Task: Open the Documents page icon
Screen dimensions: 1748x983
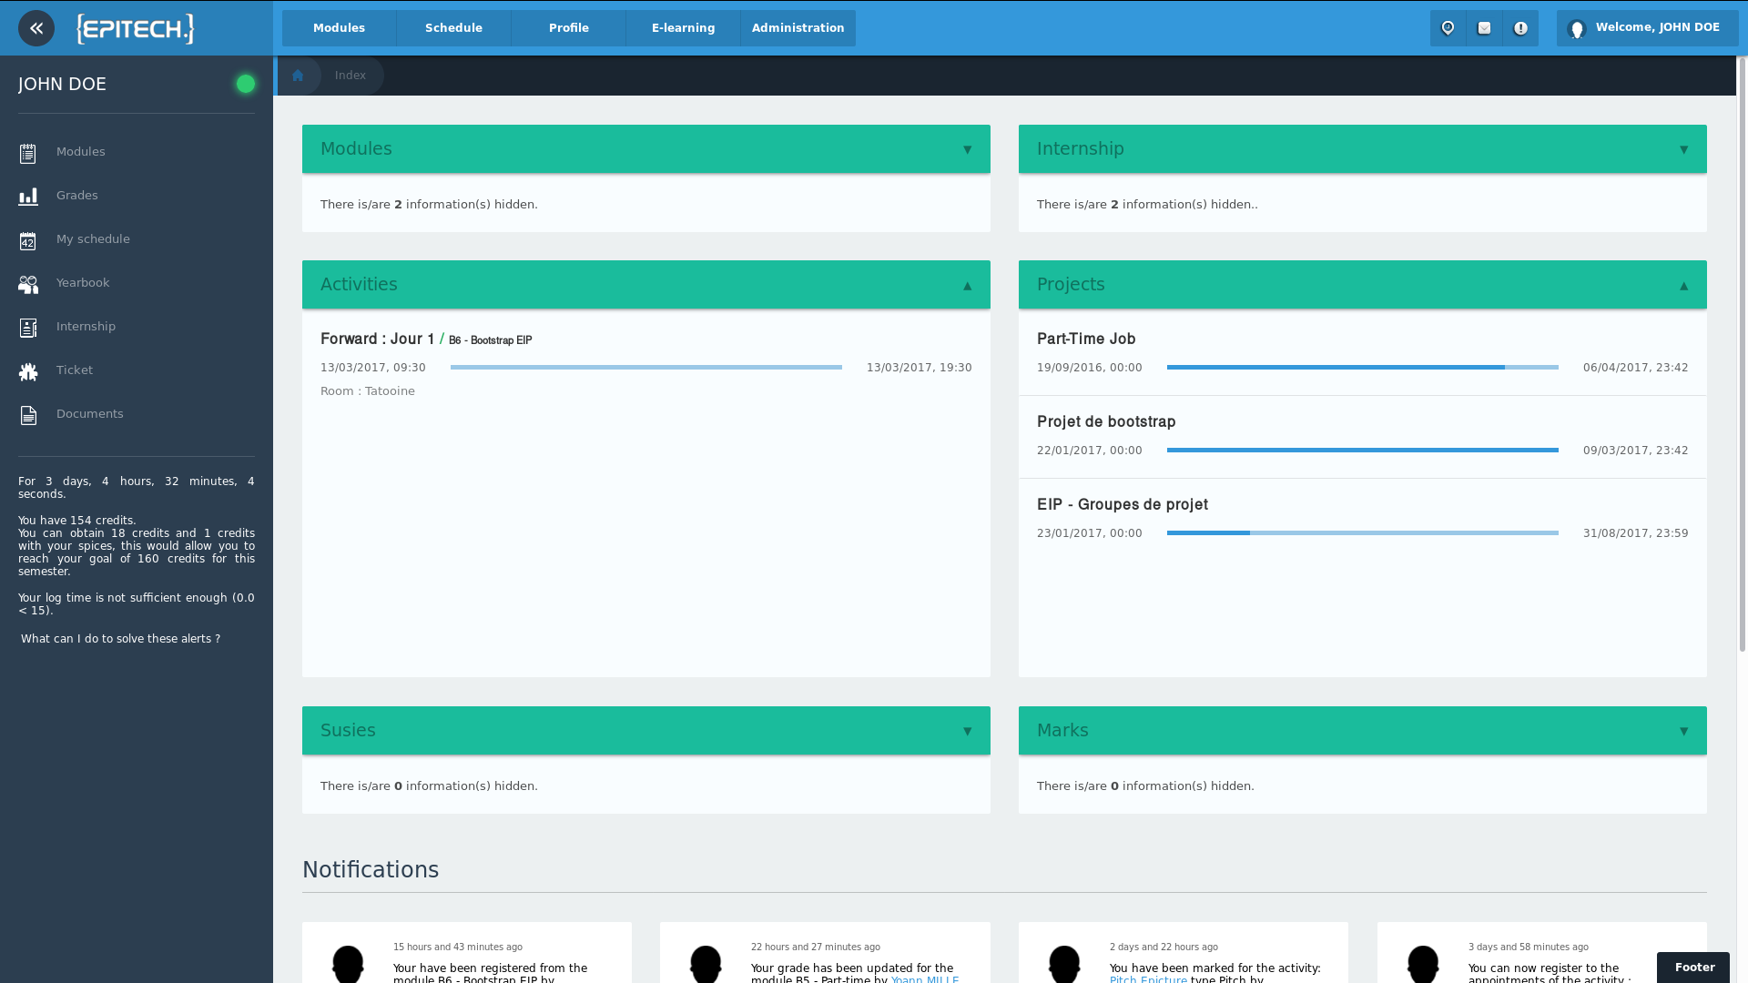Action: tap(28, 413)
